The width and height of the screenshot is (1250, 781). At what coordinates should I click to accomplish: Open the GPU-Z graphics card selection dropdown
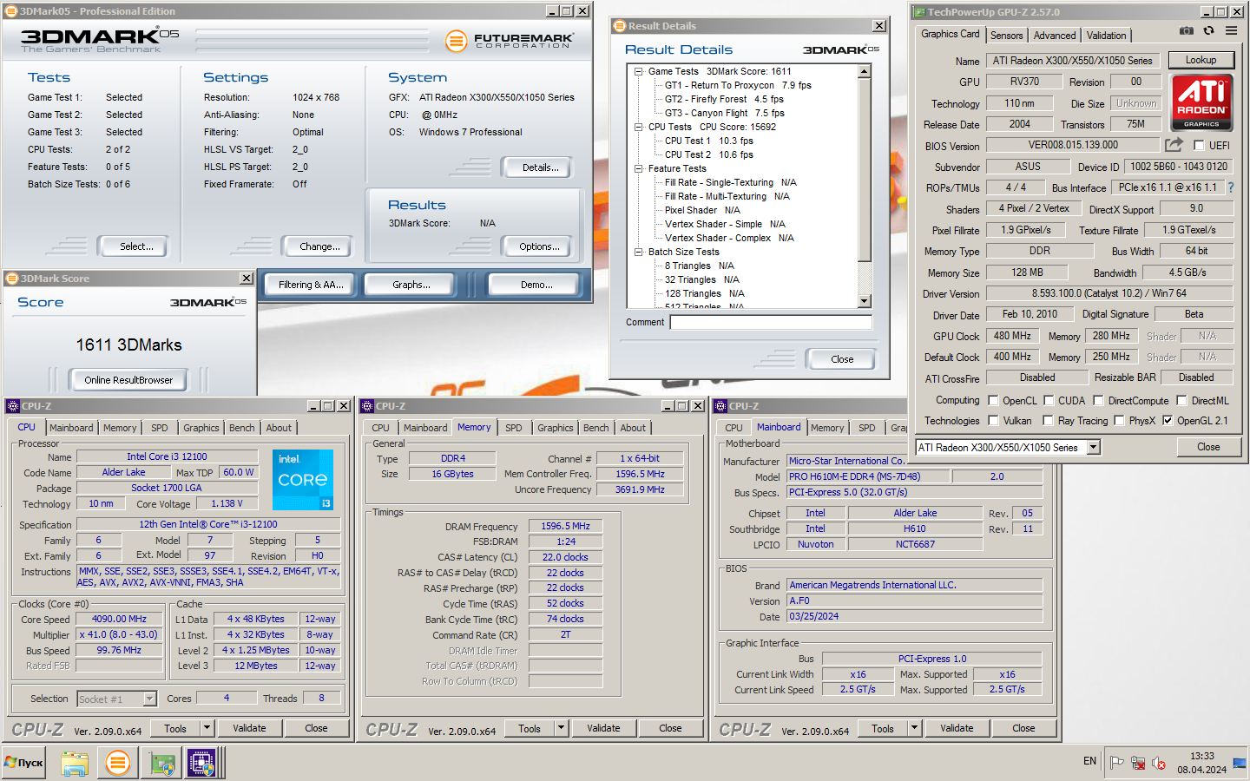1094,447
